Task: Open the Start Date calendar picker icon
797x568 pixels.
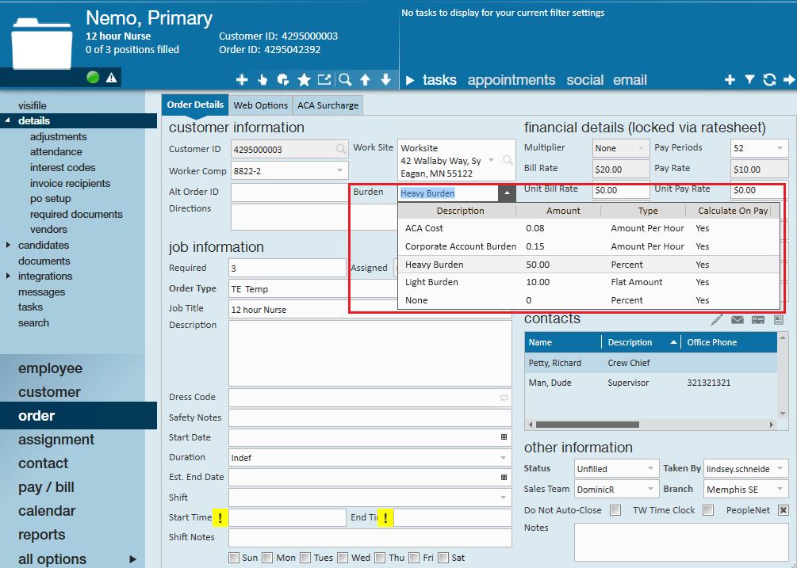Action: (504, 437)
